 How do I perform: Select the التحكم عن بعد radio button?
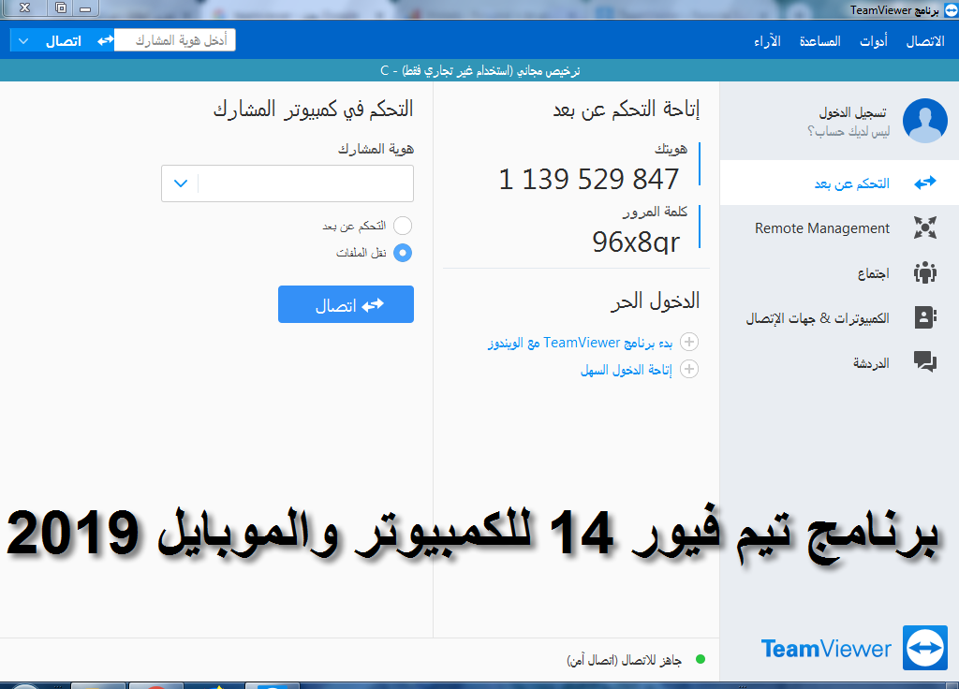coord(403,226)
